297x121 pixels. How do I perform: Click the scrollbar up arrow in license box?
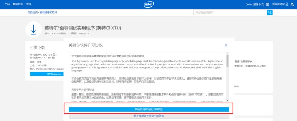(227, 54)
